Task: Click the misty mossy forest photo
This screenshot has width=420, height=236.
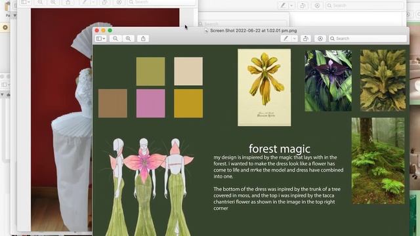Action: click(x=378, y=161)
